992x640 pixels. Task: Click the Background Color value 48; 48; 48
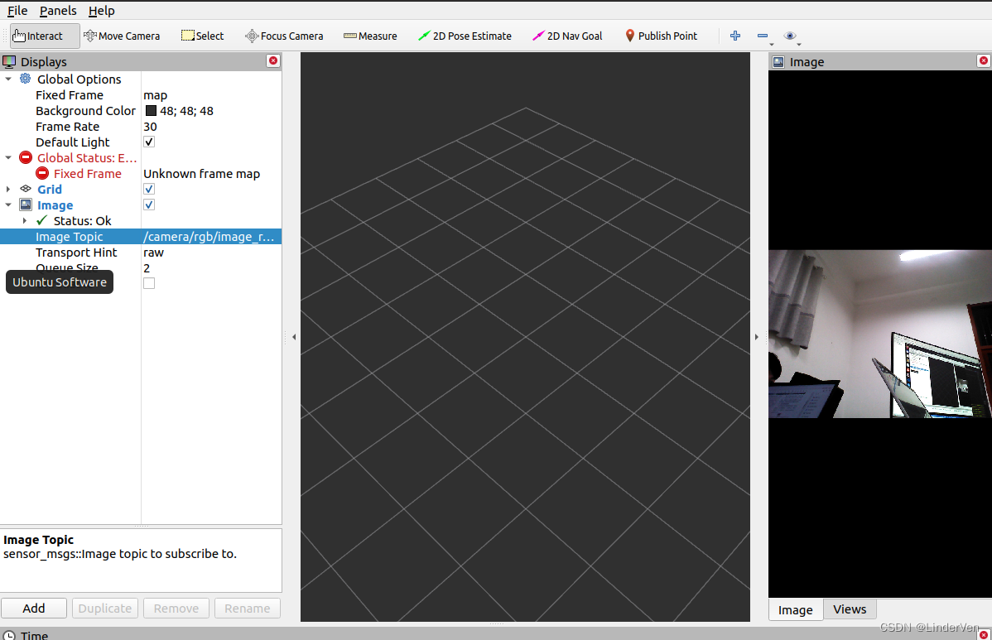(186, 111)
